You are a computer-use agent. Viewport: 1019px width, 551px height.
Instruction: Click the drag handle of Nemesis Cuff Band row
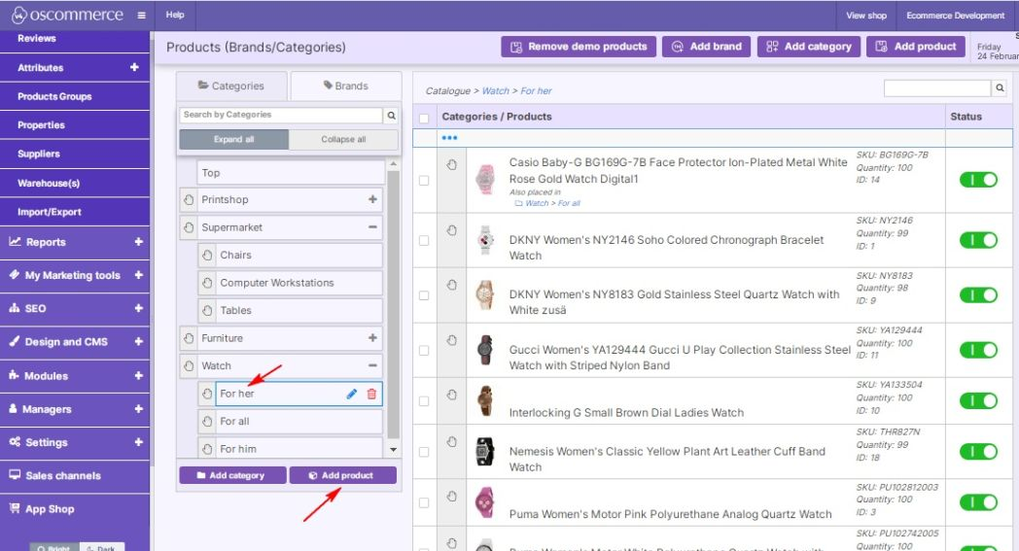tap(452, 442)
